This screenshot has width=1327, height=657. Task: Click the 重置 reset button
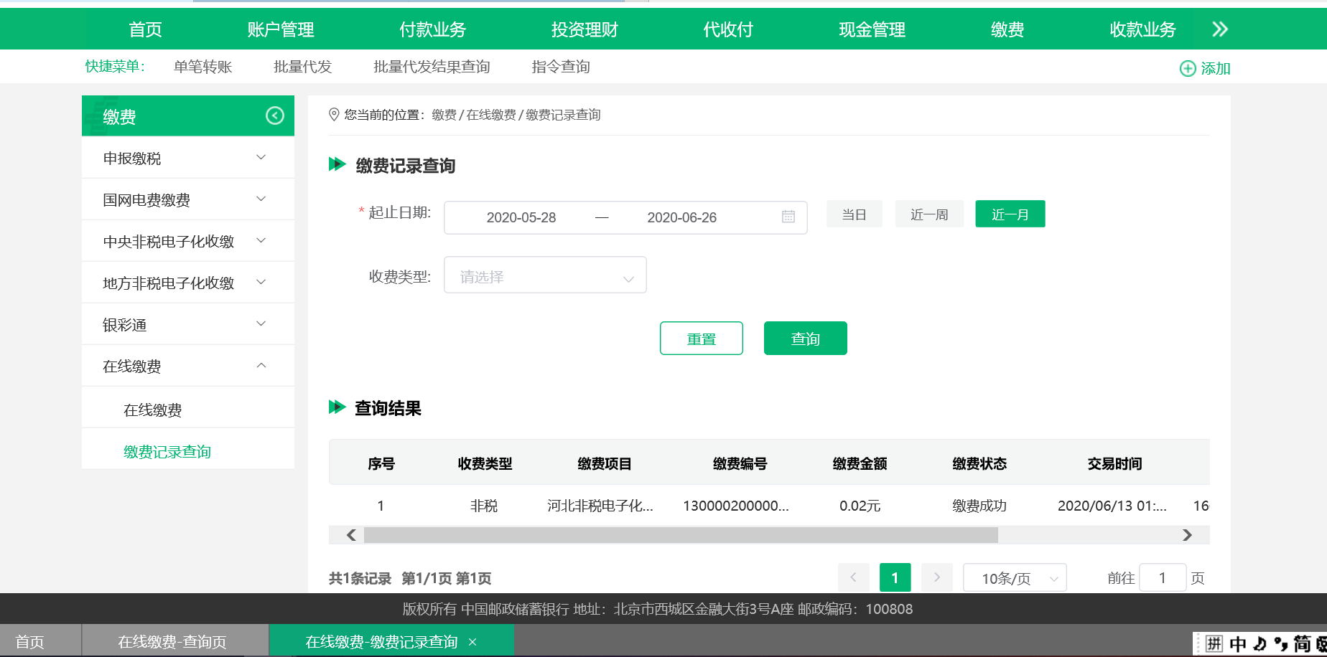(701, 338)
